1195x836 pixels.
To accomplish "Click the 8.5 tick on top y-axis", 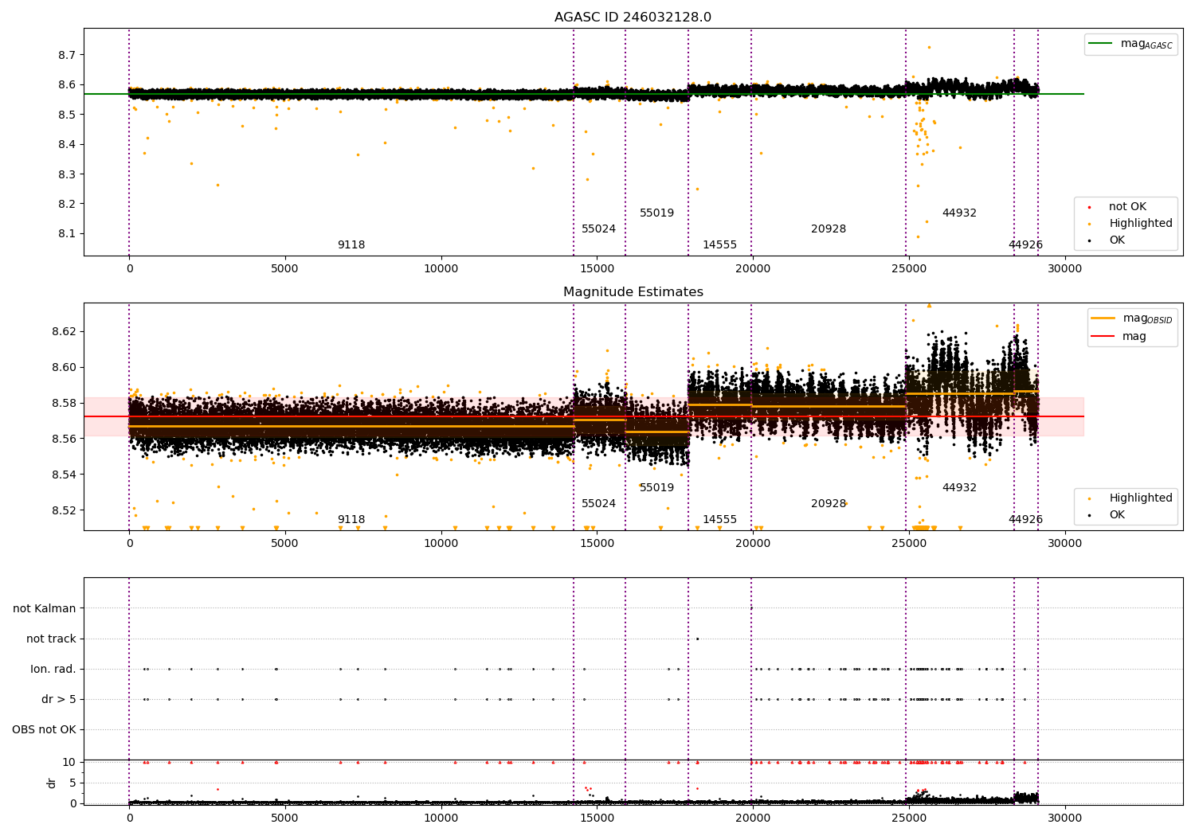I will click(67, 115).
